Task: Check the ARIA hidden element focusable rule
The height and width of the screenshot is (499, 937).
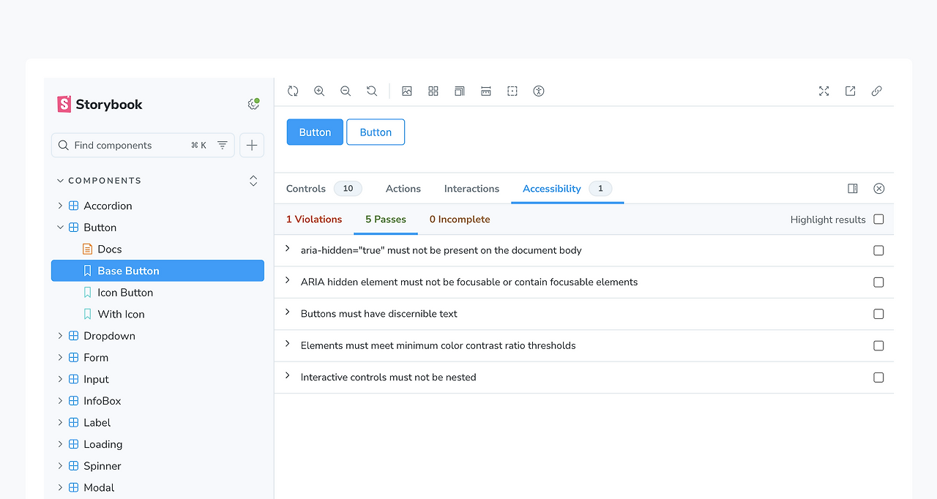Action: click(879, 282)
